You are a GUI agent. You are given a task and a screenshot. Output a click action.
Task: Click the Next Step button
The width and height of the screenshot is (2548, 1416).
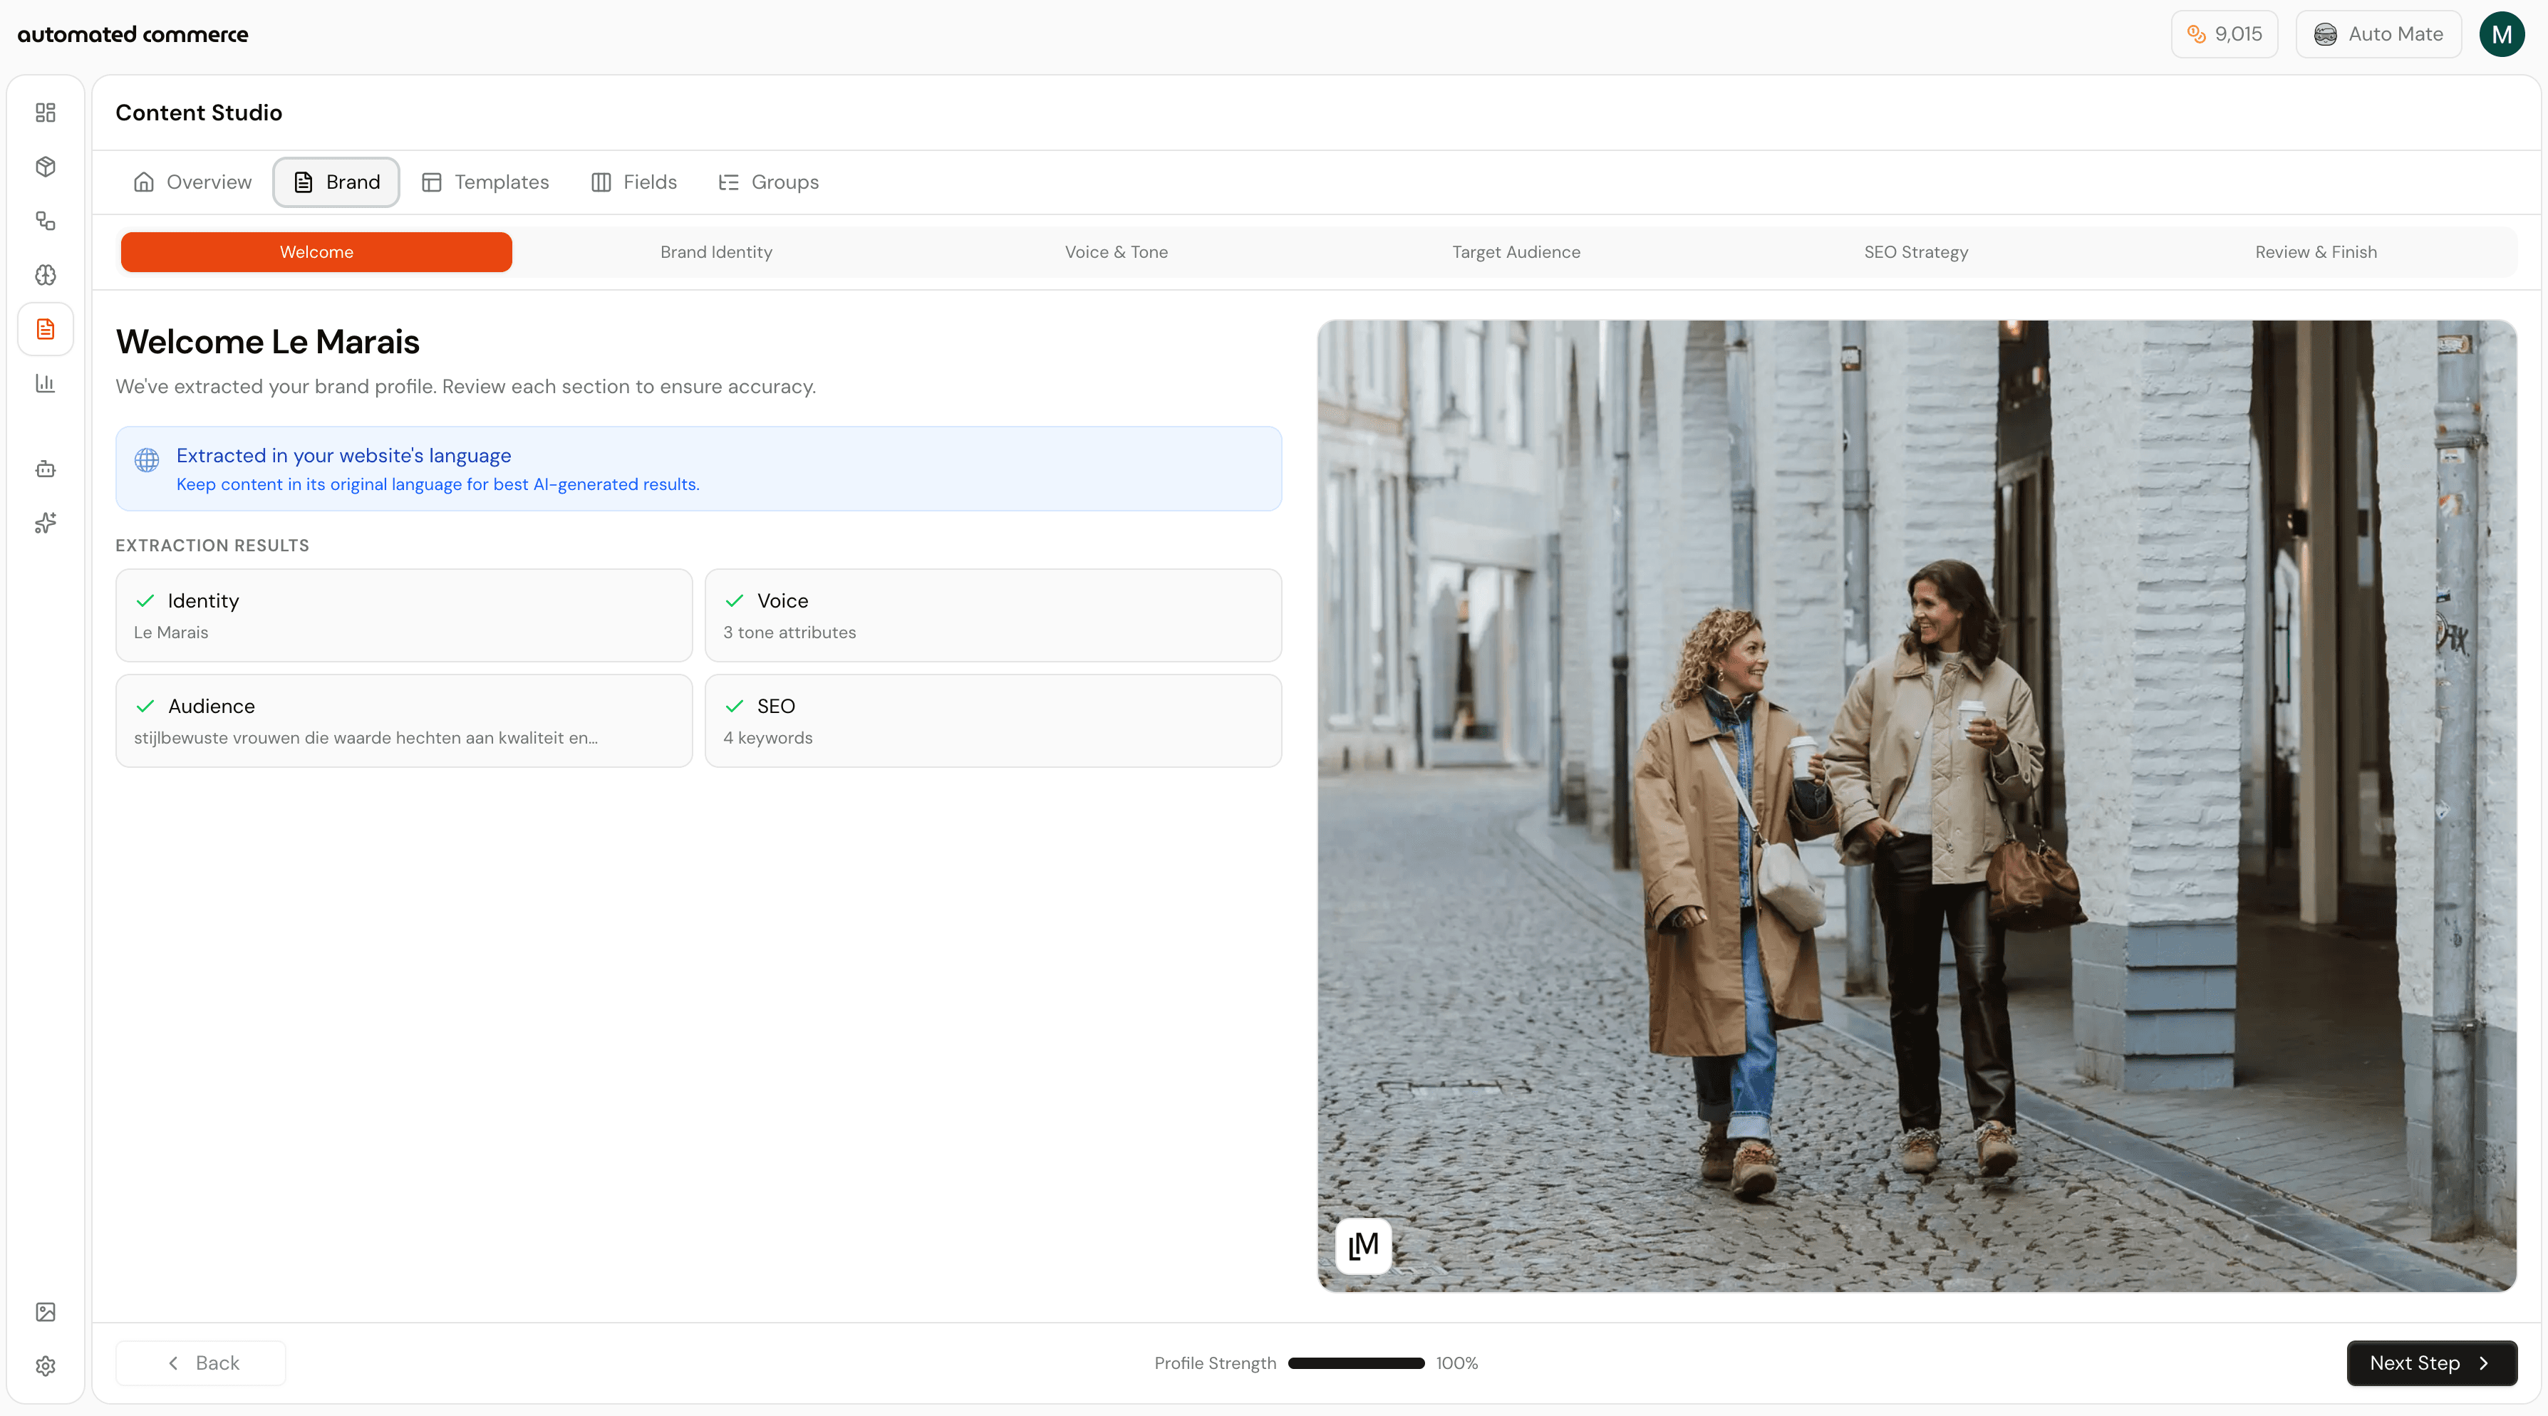point(2431,1363)
